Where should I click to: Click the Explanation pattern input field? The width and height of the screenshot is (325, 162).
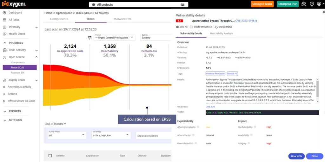click(154, 136)
